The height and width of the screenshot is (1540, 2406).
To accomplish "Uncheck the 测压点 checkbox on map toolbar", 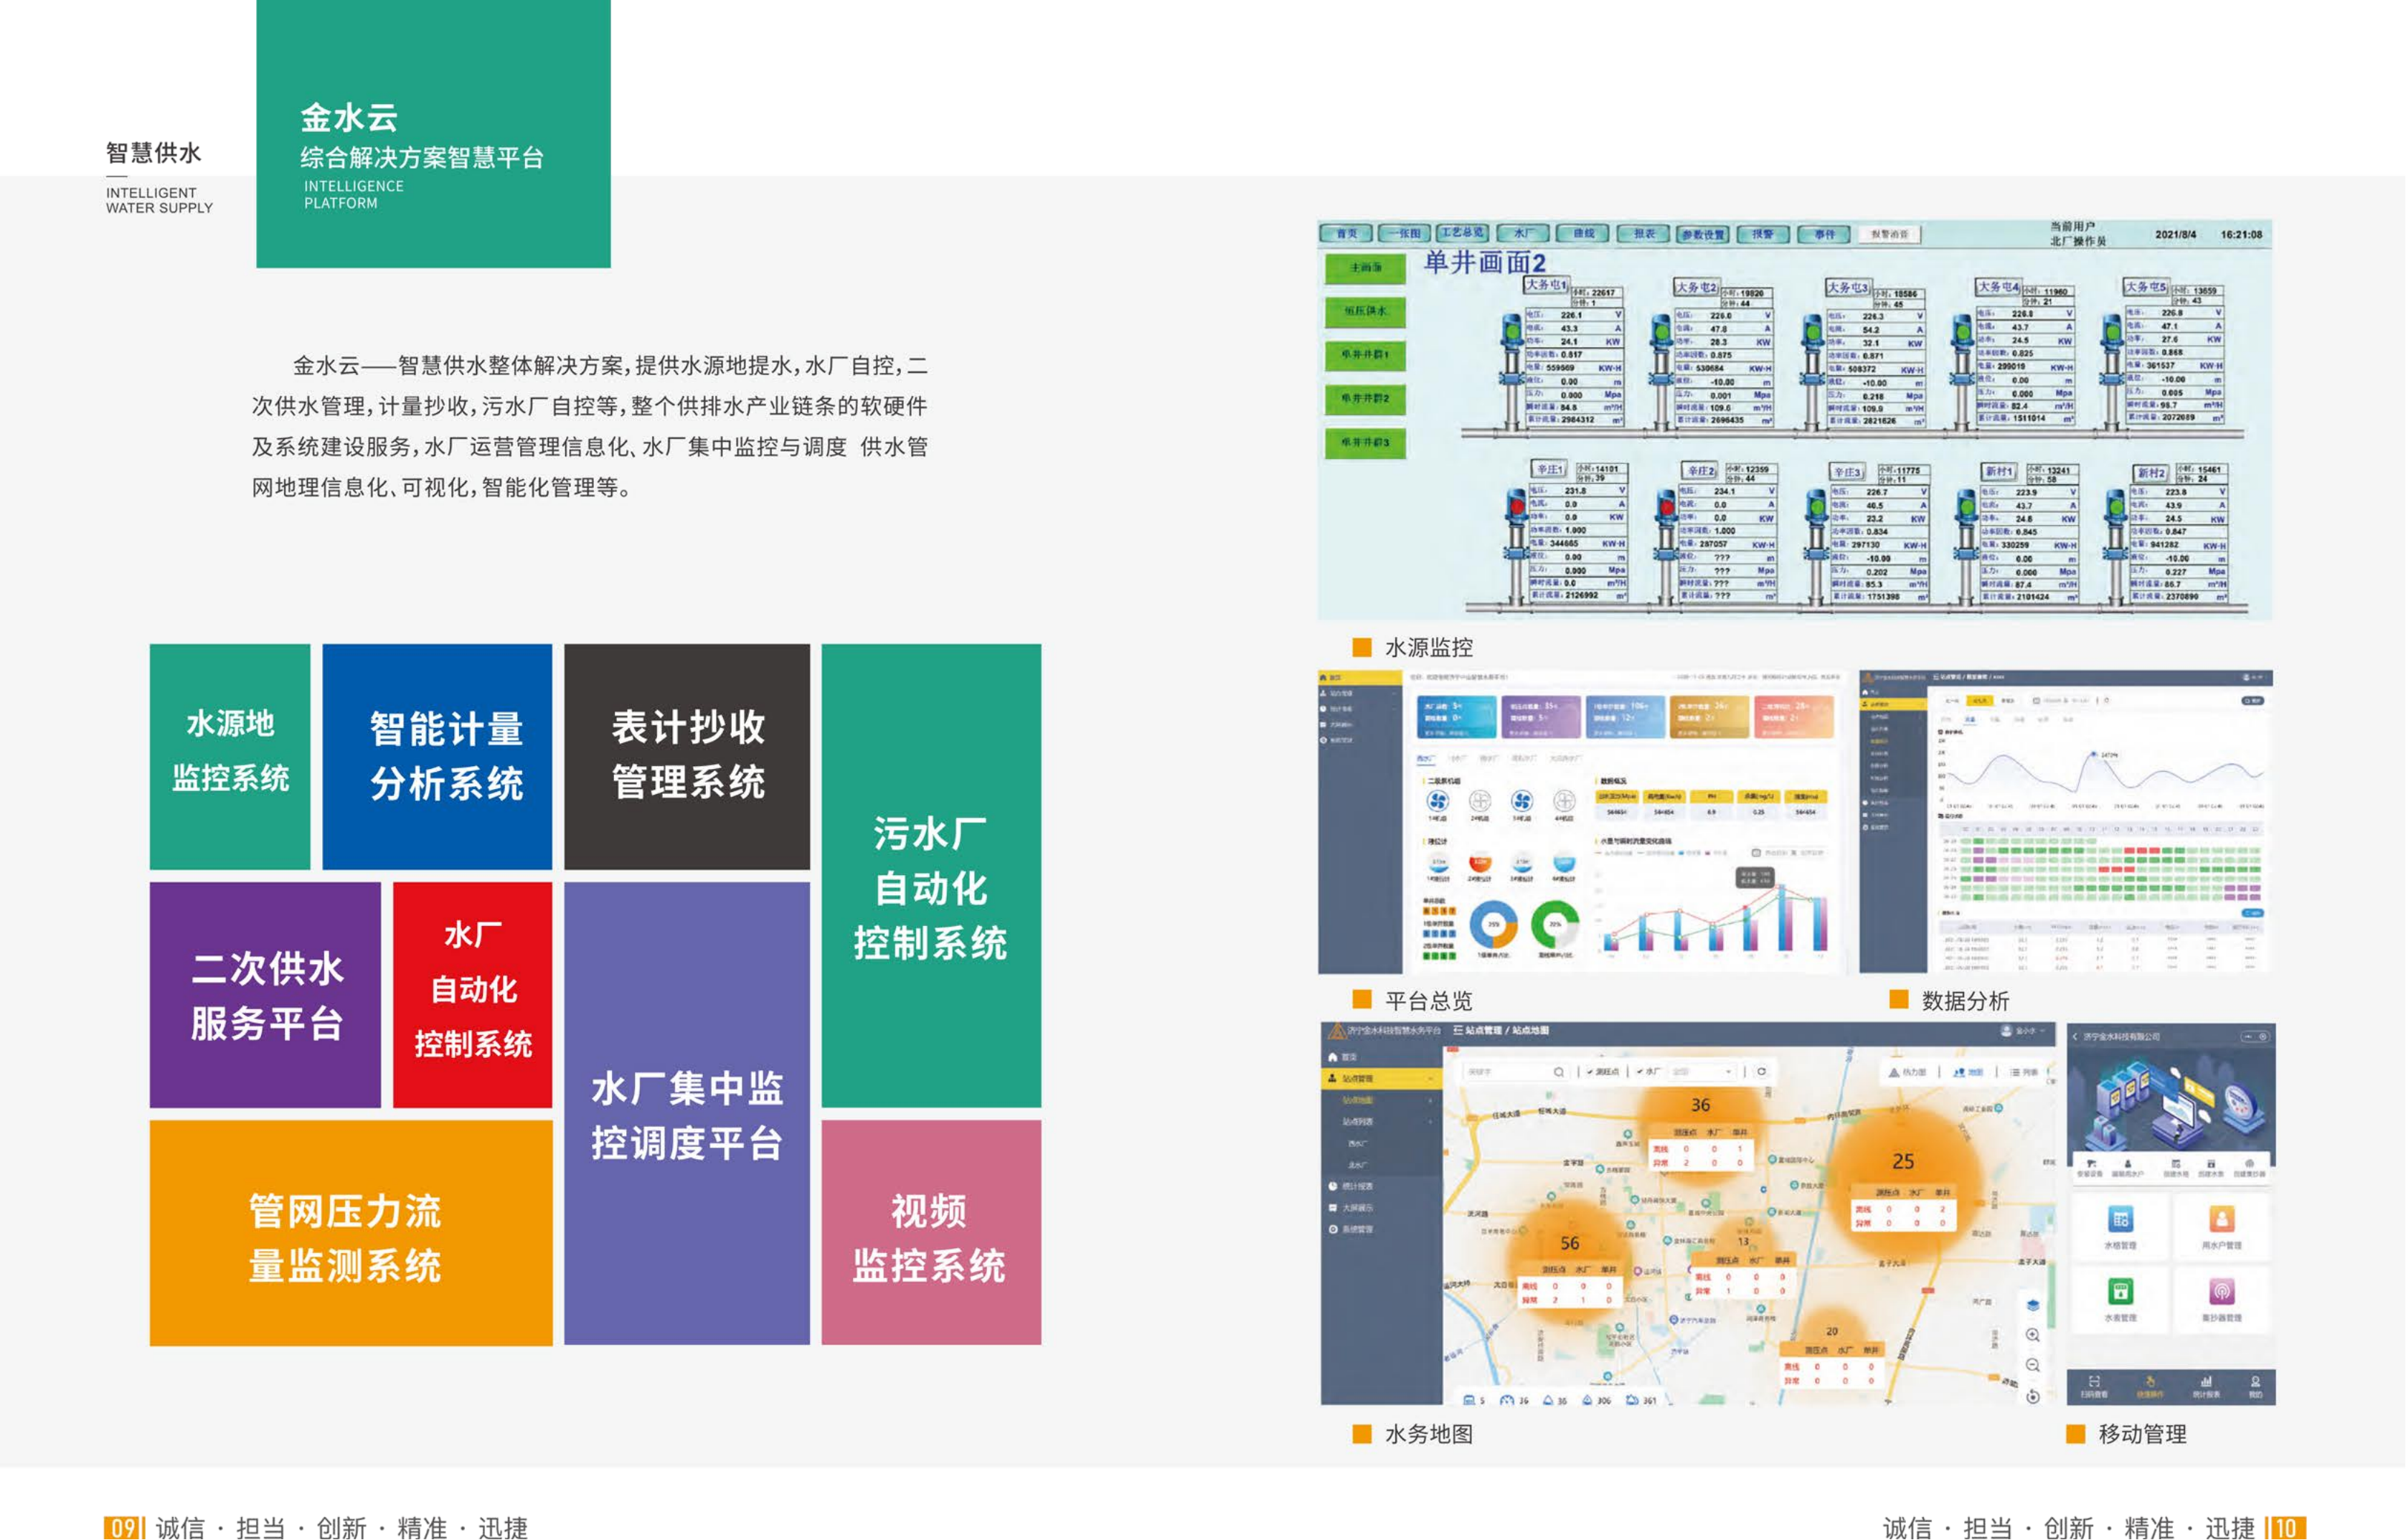I will click(x=1590, y=1072).
